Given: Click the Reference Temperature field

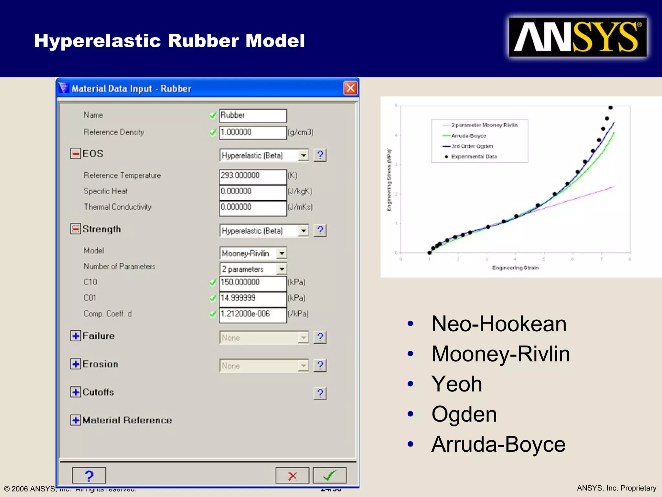Looking at the screenshot, I should click(x=253, y=177).
